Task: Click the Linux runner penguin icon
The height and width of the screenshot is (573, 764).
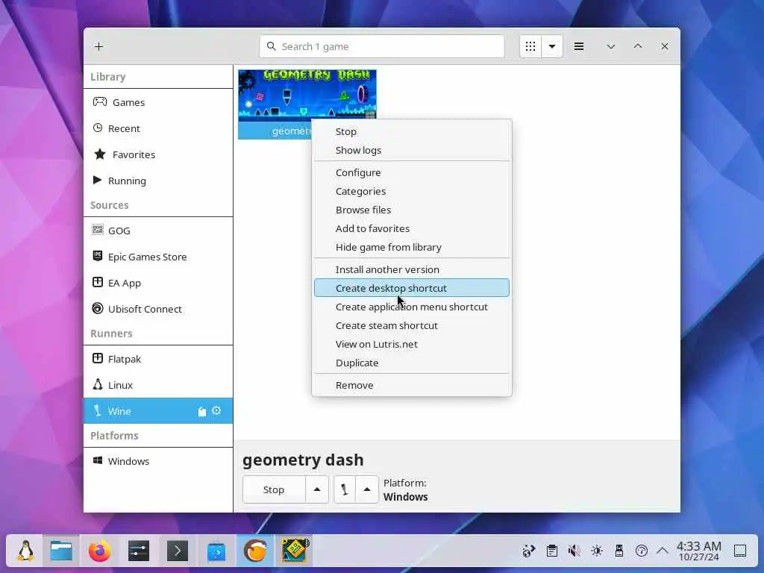Action: 98,384
